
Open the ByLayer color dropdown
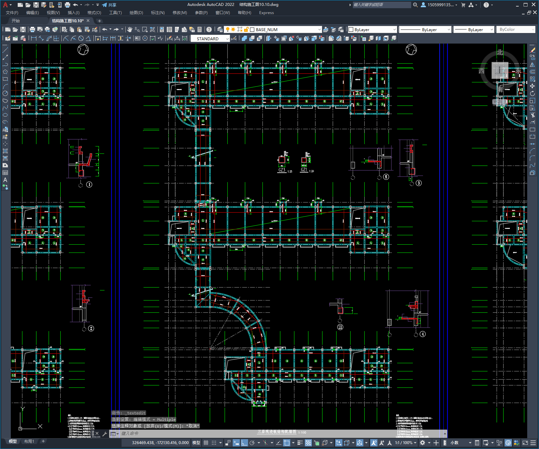372,29
